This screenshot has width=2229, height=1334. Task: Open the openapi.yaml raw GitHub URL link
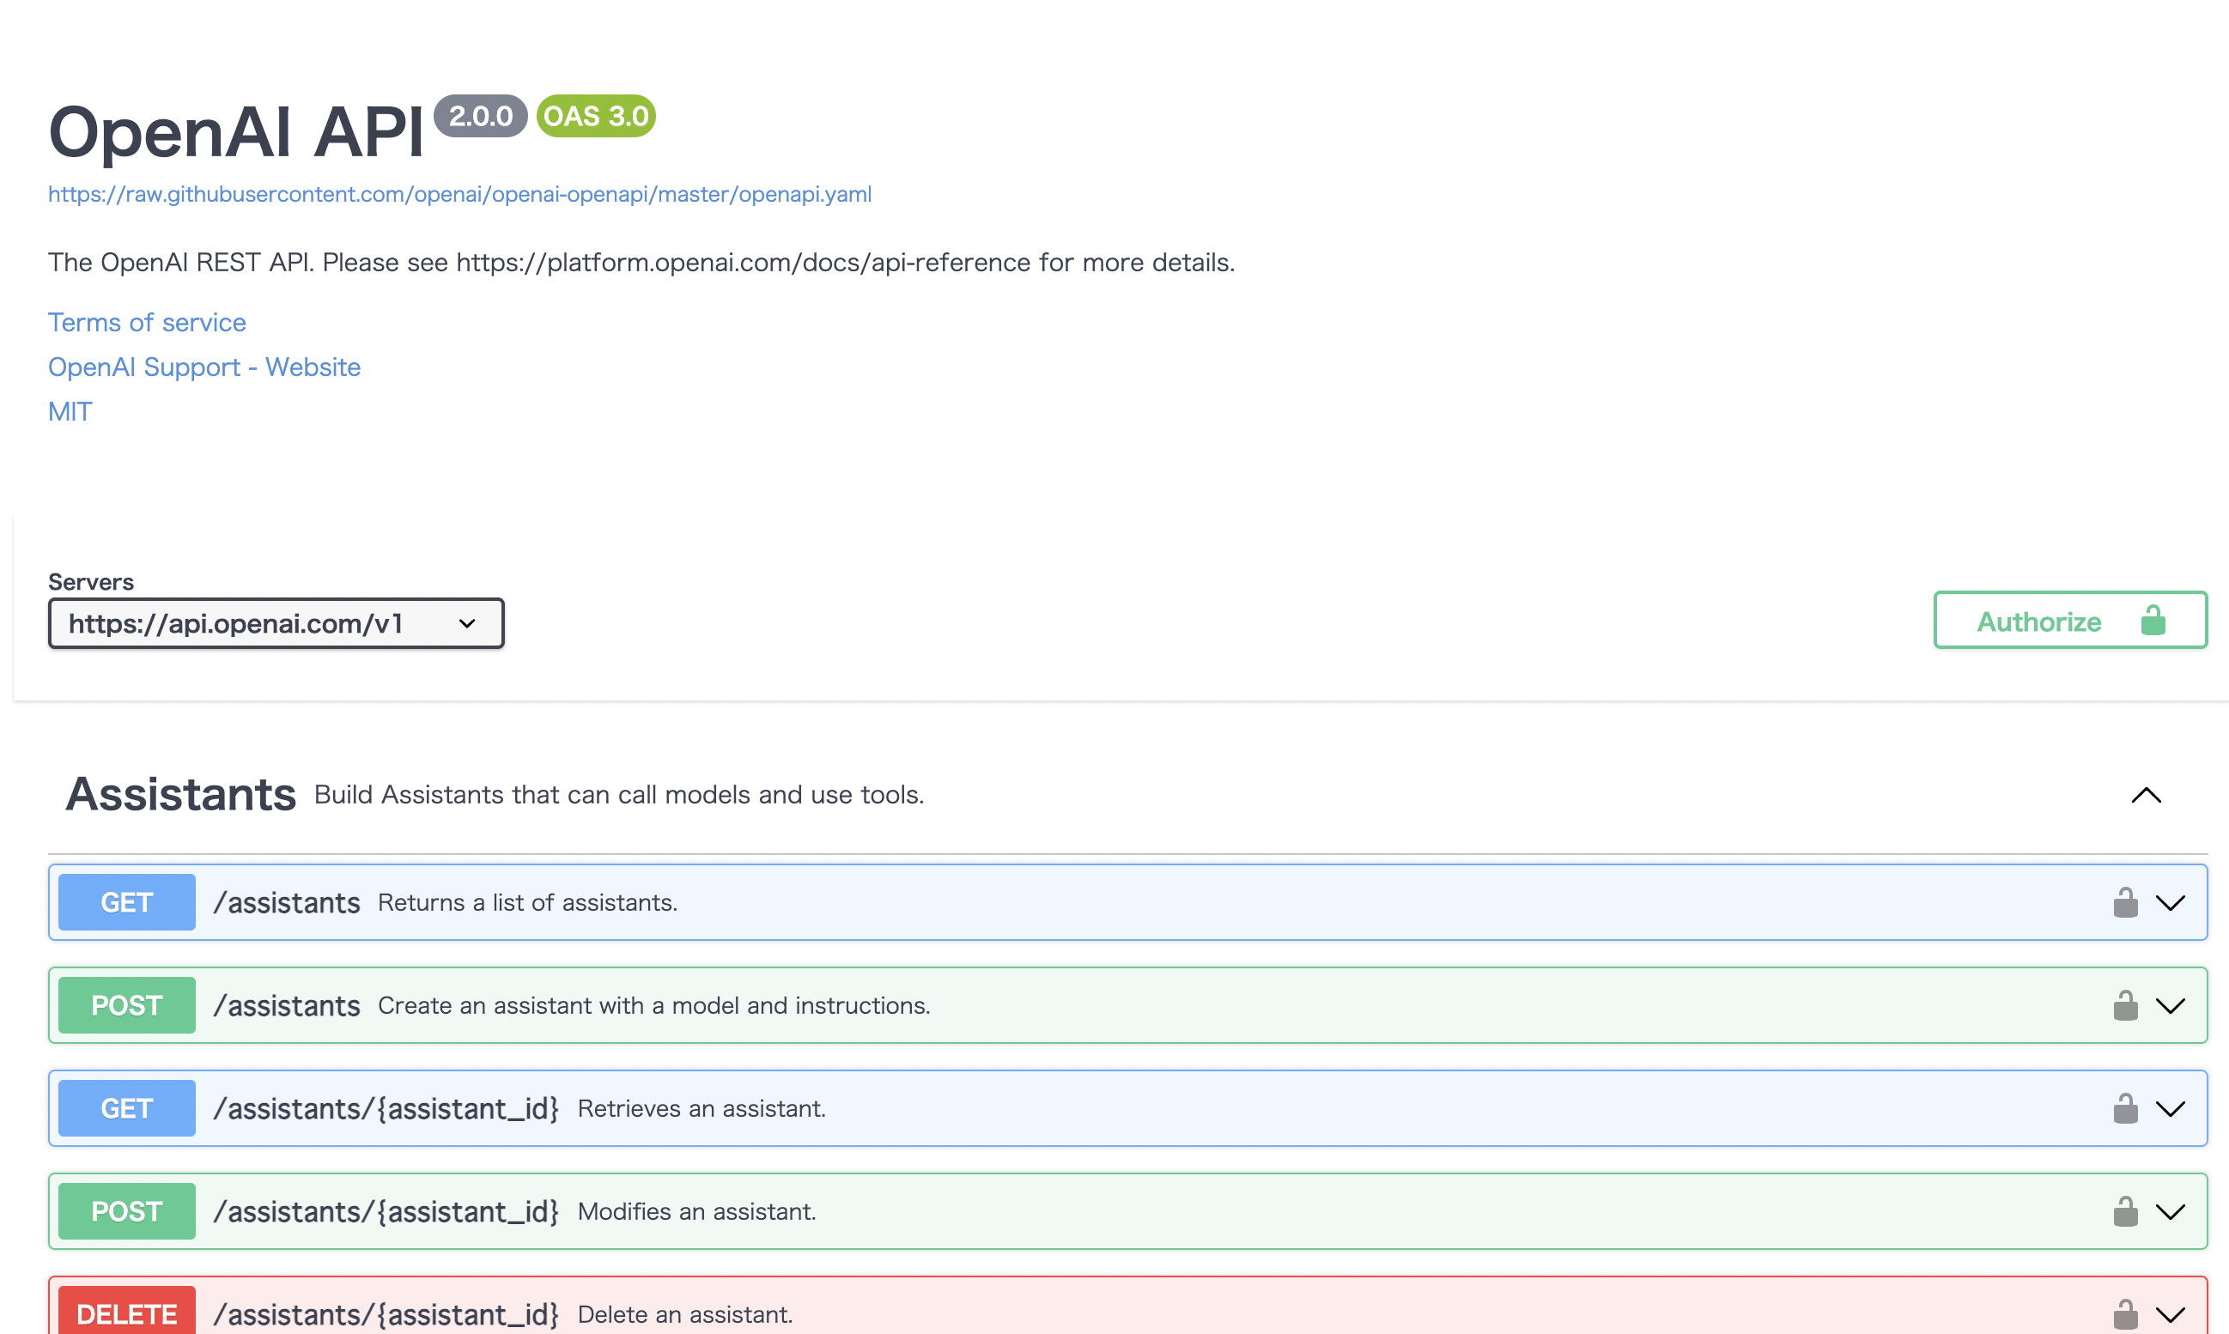(459, 194)
